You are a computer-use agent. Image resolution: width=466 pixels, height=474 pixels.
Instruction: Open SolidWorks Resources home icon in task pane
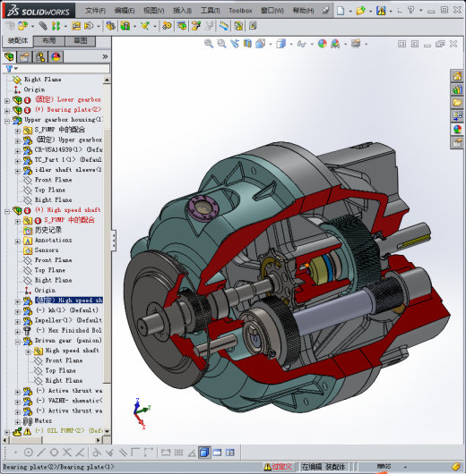pos(457,76)
